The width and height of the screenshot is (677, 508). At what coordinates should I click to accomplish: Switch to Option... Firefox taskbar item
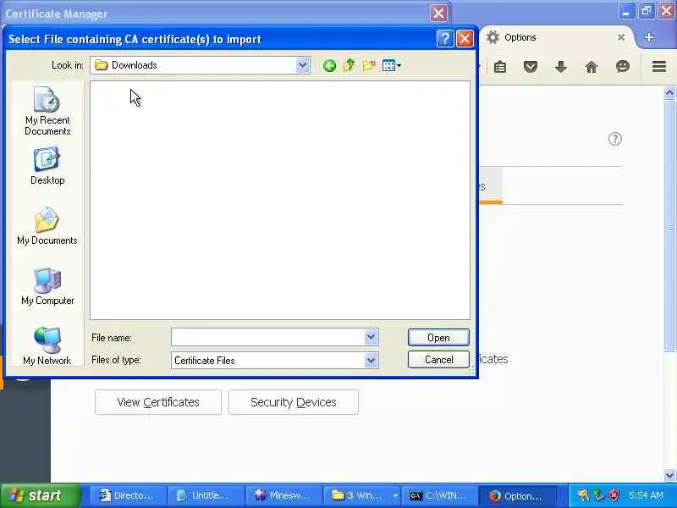(x=518, y=495)
